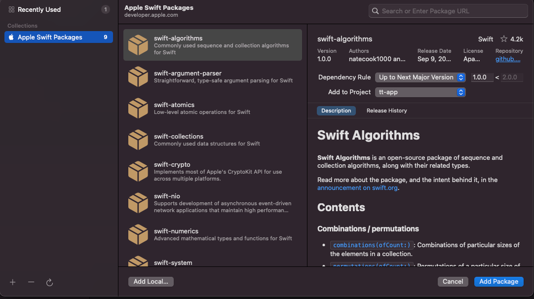Click the maximum version 2.0.0 field
This screenshot has width=534, height=299.
pyautogui.click(x=512, y=77)
